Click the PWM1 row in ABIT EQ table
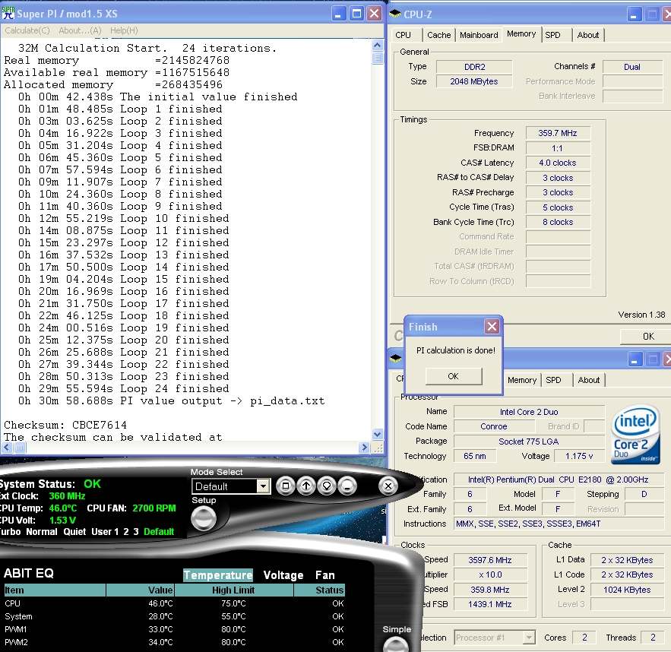This screenshot has width=671, height=652. tap(174, 629)
